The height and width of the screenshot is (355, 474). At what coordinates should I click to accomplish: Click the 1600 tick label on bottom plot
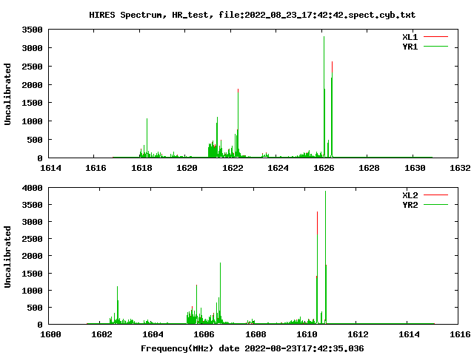50,334
